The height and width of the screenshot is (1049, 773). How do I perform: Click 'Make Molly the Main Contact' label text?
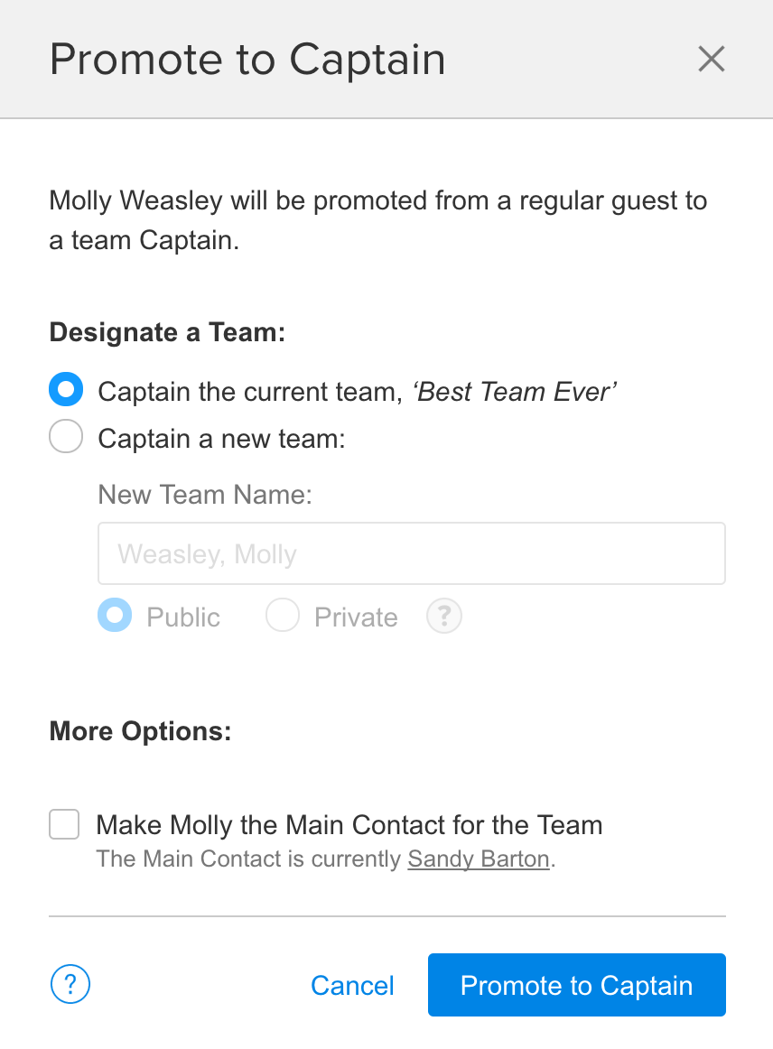(x=349, y=825)
